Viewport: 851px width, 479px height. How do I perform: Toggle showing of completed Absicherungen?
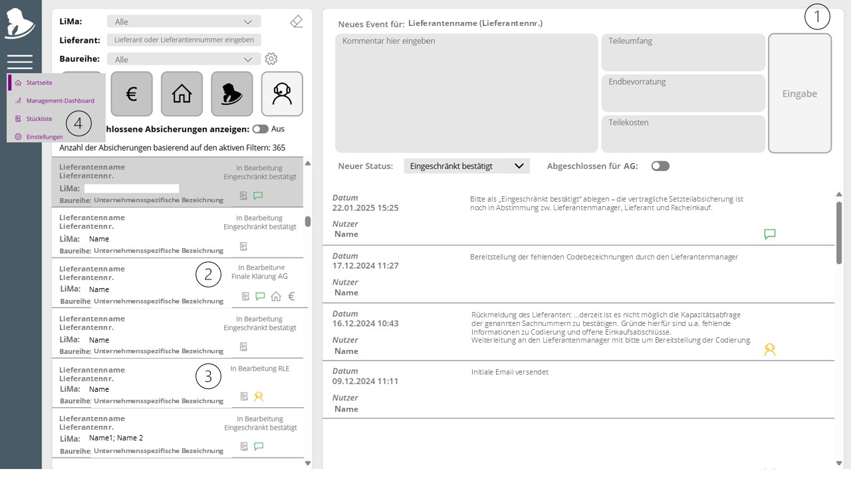tap(260, 129)
